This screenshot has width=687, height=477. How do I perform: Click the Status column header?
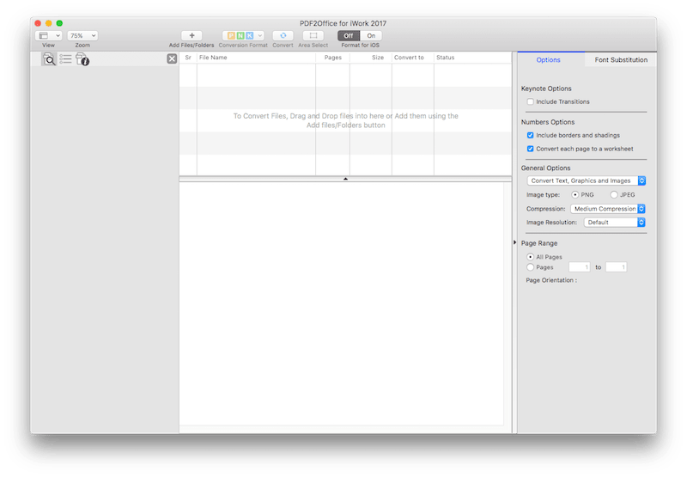tap(473, 58)
